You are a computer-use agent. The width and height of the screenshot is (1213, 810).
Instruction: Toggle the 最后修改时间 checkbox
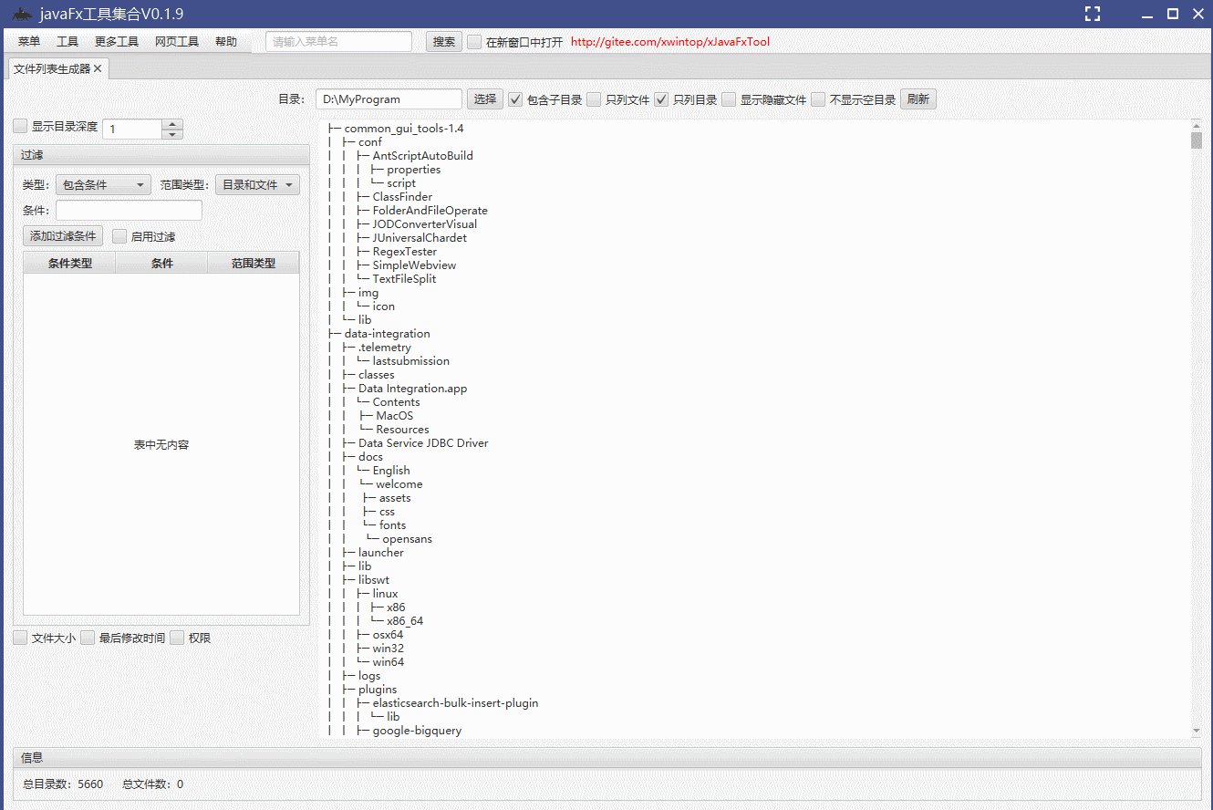pos(88,639)
